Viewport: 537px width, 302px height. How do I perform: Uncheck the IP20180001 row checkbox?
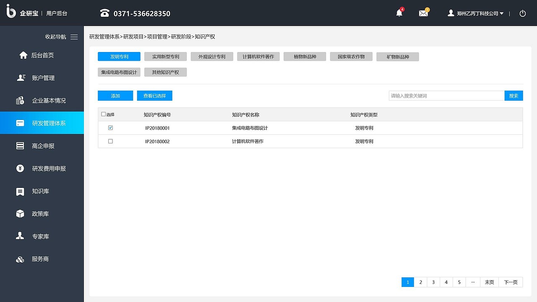coord(110,128)
